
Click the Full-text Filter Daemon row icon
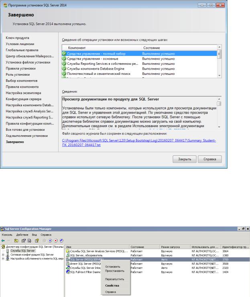68,272
